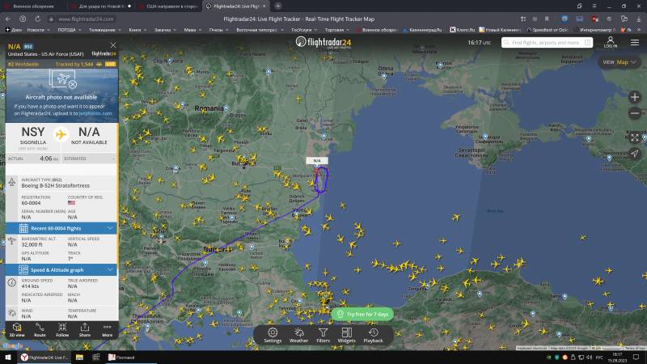Share this flight
Viewport: 647px width, 364px height.
pyautogui.click(x=85, y=330)
